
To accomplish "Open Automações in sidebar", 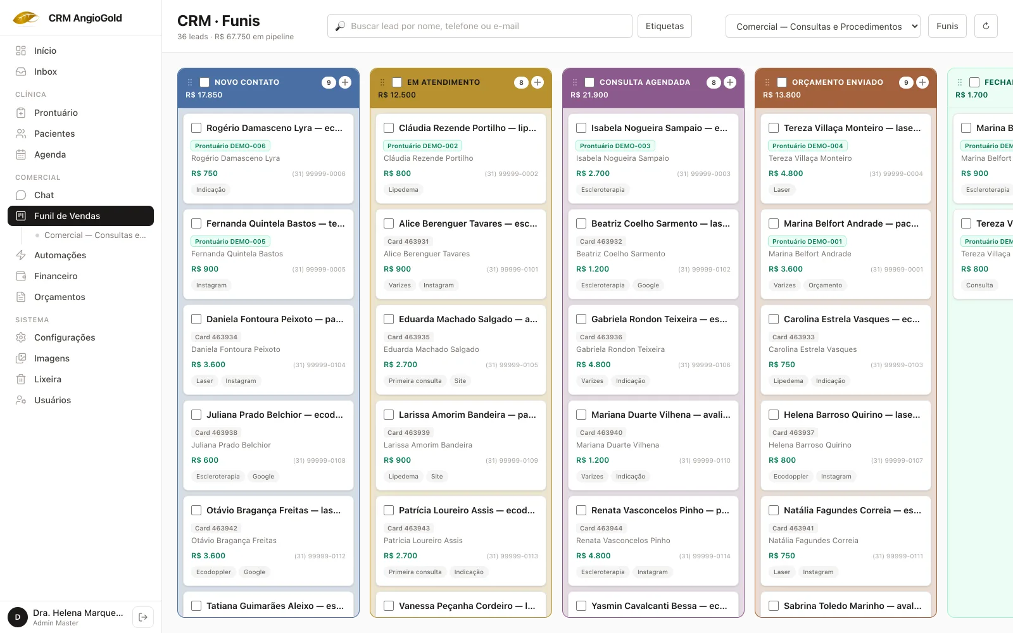I will coord(81,255).
